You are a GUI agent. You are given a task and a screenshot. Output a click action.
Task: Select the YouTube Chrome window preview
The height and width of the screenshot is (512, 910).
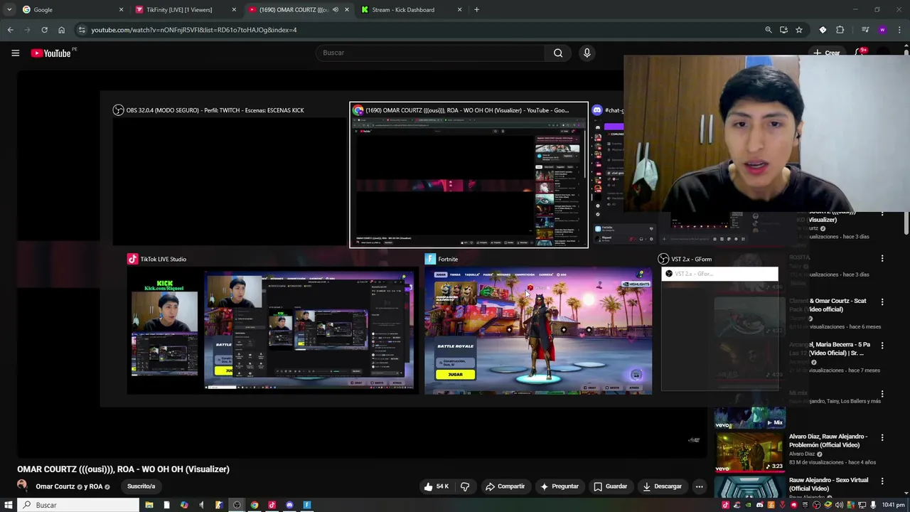click(469, 175)
